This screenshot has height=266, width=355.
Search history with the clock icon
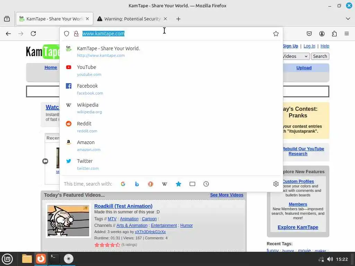[x=206, y=184]
